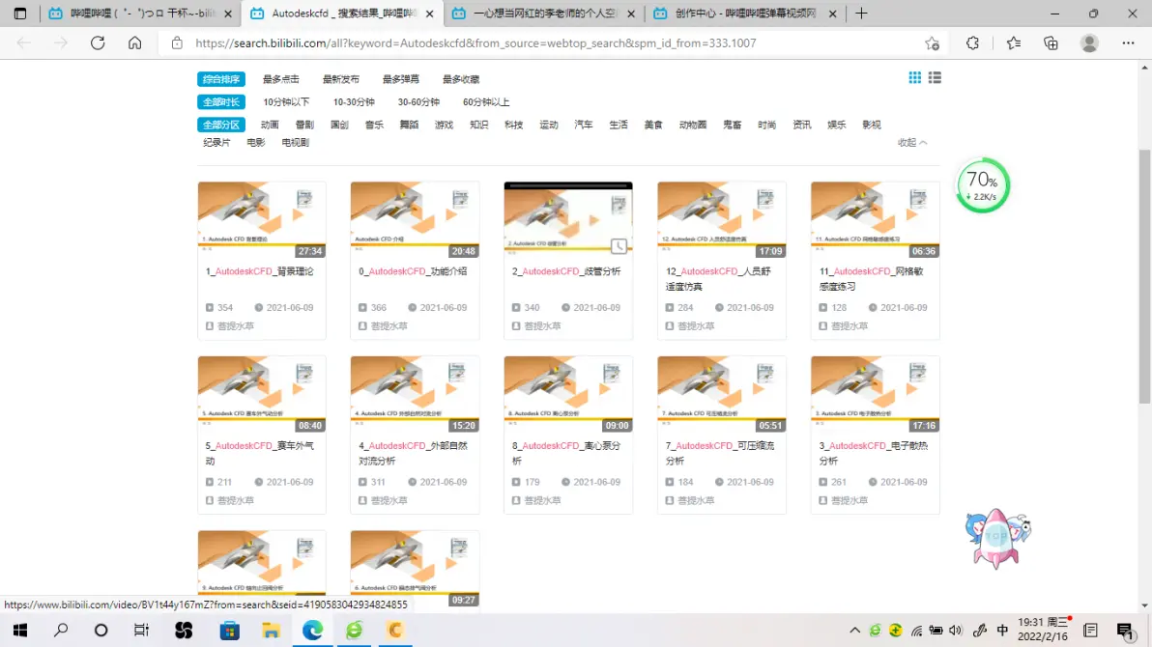This screenshot has height=647, width=1152.
Task: Open video 1_AutodeskCFD_背景理论 title link
Action: [x=259, y=271]
